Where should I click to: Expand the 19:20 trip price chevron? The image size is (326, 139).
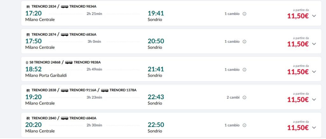pos(314,99)
